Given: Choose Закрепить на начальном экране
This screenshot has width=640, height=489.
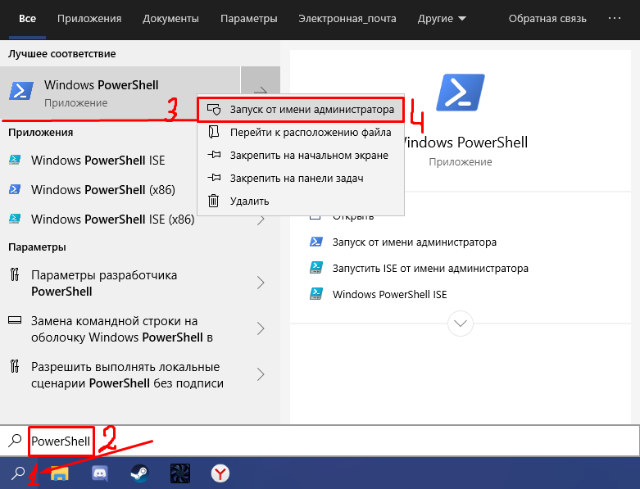Looking at the screenshot, I should point(301,155).
